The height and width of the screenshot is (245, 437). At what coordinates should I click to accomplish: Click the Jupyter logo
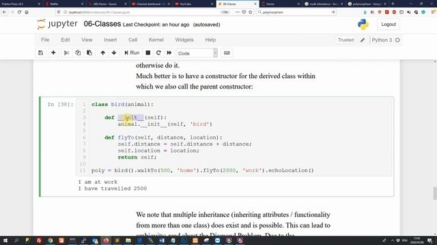[x=57, y=24]
